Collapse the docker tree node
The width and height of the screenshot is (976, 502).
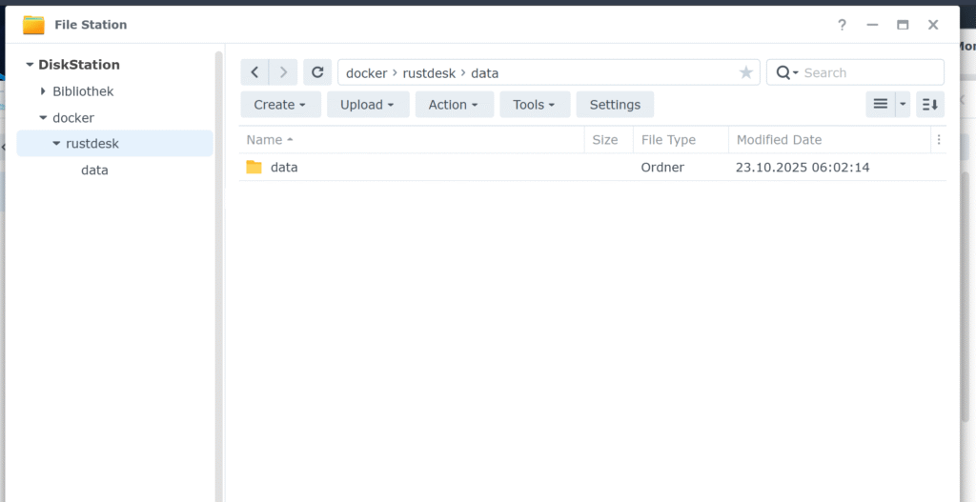tap(43, 118)
